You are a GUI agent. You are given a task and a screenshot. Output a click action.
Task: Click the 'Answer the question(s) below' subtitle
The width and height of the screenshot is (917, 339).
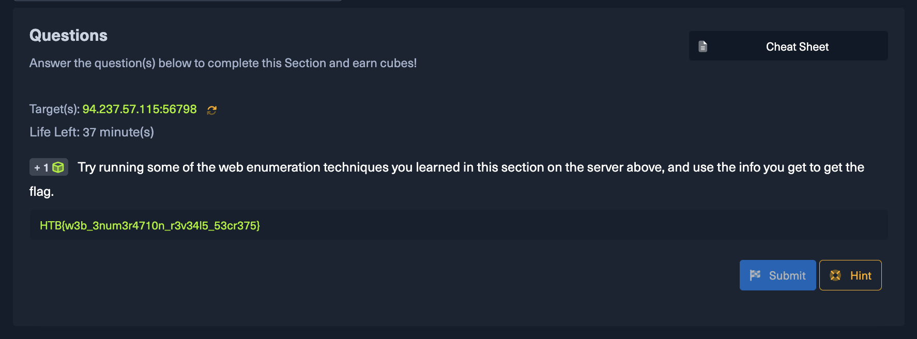pos(223,63)
